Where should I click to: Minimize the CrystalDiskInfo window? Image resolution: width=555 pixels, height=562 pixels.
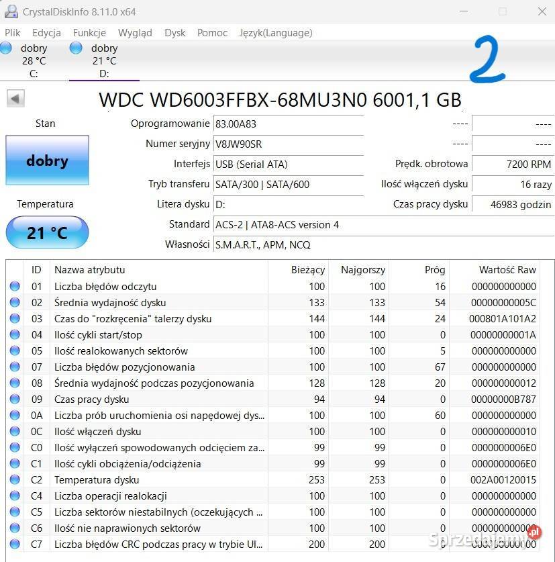pyautogui.click(x=464, y=11)
